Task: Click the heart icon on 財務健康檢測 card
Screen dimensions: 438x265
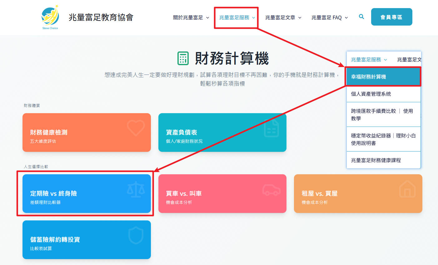Action: [136, 128]
